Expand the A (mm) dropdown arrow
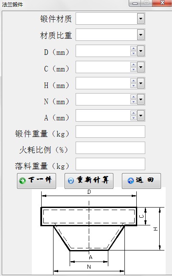 pyautogui.click(x=141, y=116)
